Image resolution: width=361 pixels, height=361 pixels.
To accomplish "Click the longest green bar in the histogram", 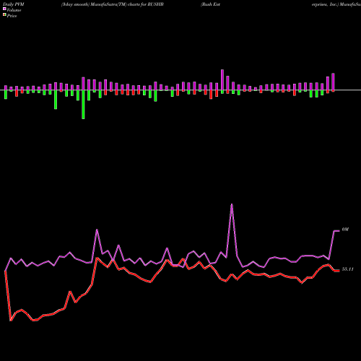I will [83, 105].
